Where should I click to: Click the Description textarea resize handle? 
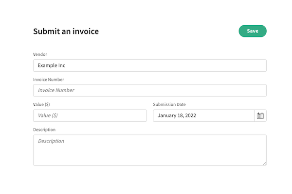tap(264, 163)
